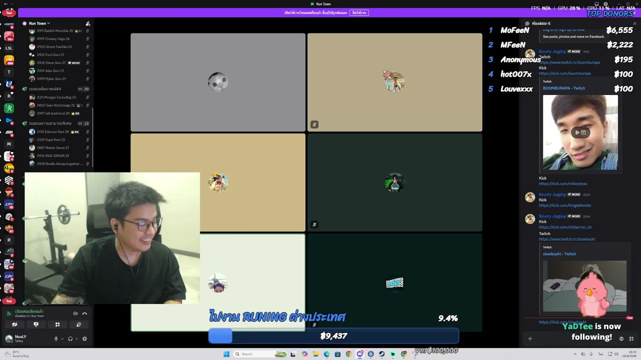This screenshot has height=360, width=641.
Task: Open Discord from the Windows taskbar
Action: click(360, 354)
